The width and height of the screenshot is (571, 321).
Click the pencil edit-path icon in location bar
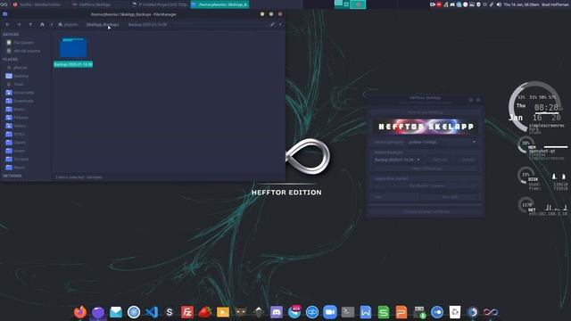click(272, 24)
